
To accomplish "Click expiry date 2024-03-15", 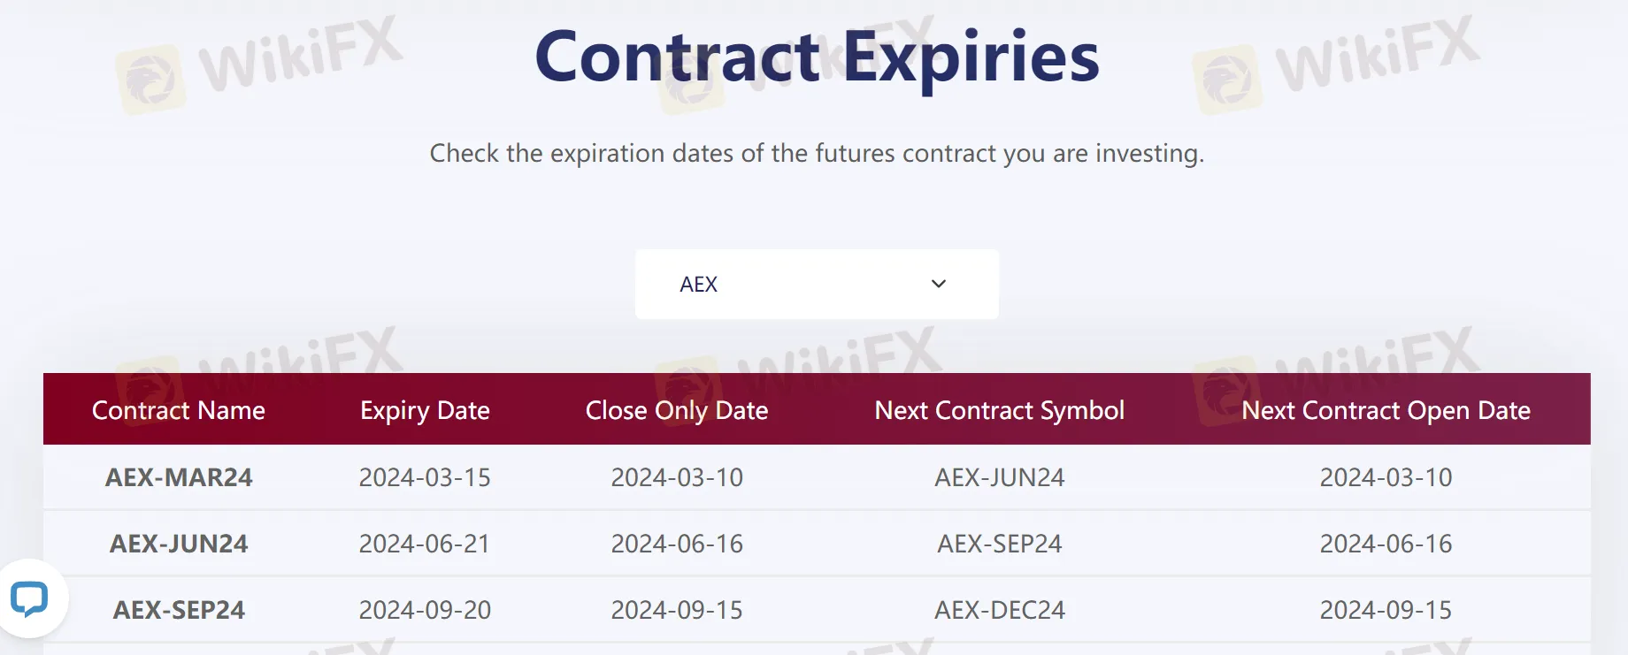I will pos(425,477).
